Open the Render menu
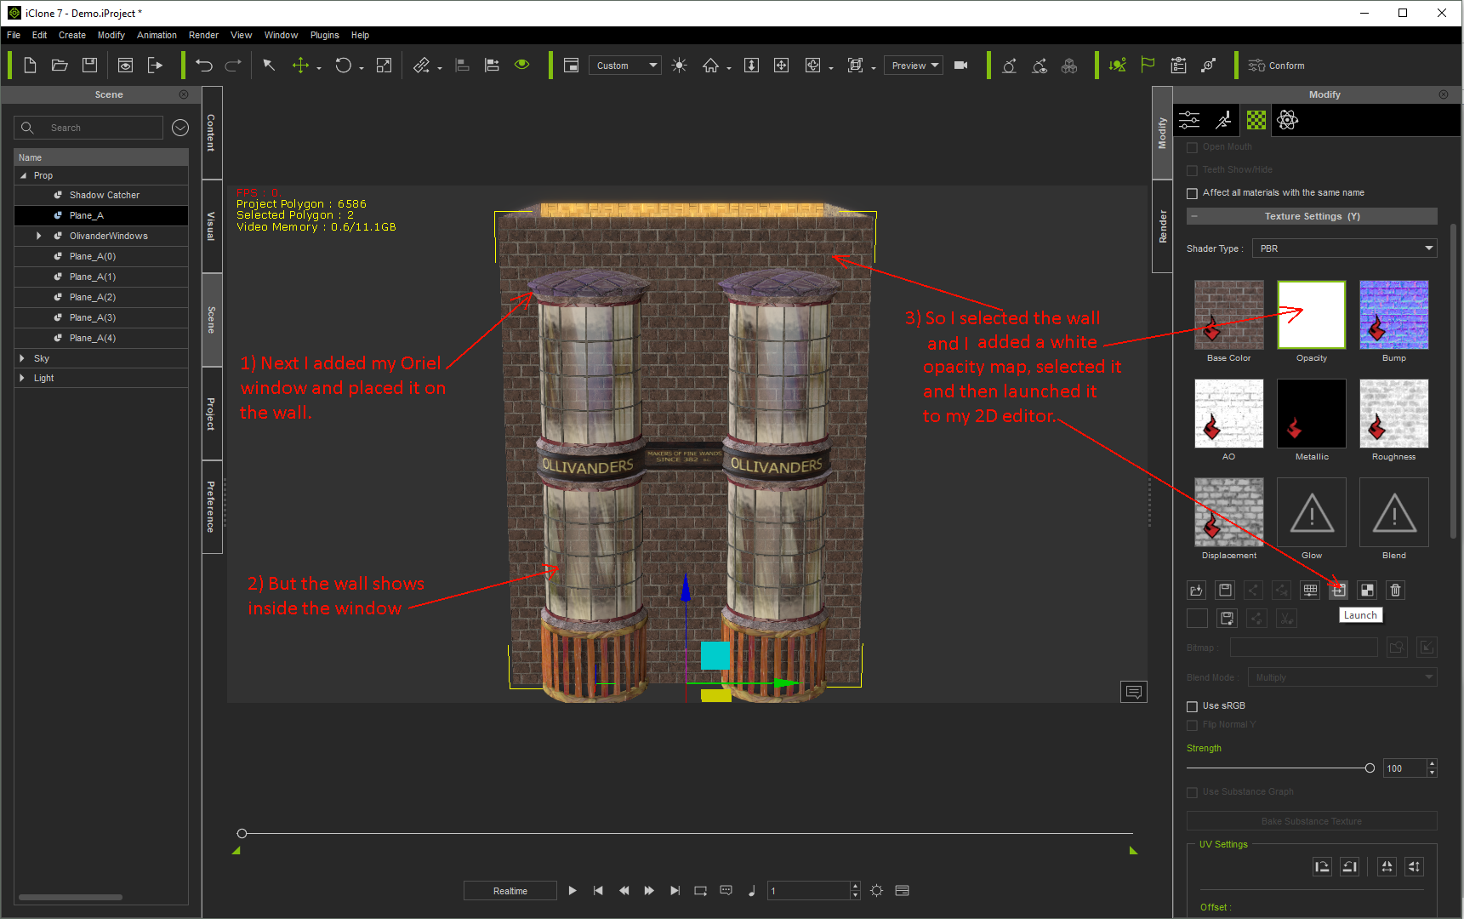 (x=203, y=35)
